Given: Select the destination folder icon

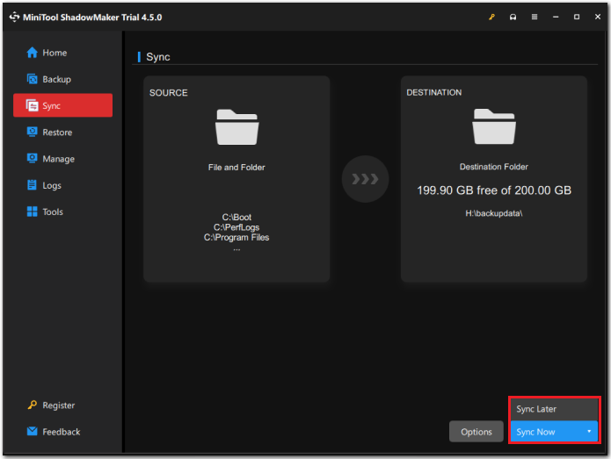Looking at the screenshot, I should coord(494,126).
